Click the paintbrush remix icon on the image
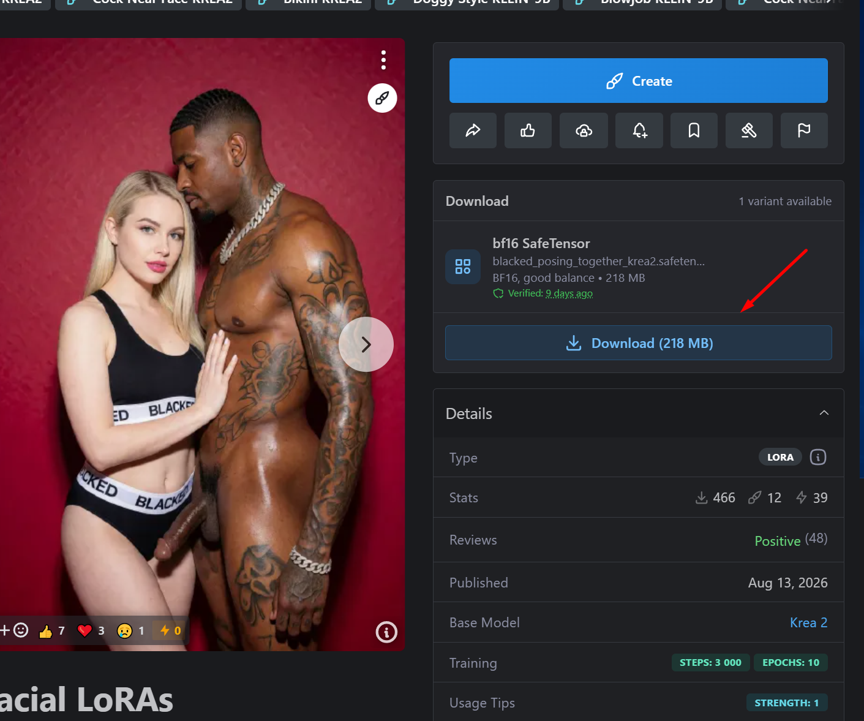This screenshot has width=864, height=721. (x=382, y=98)
